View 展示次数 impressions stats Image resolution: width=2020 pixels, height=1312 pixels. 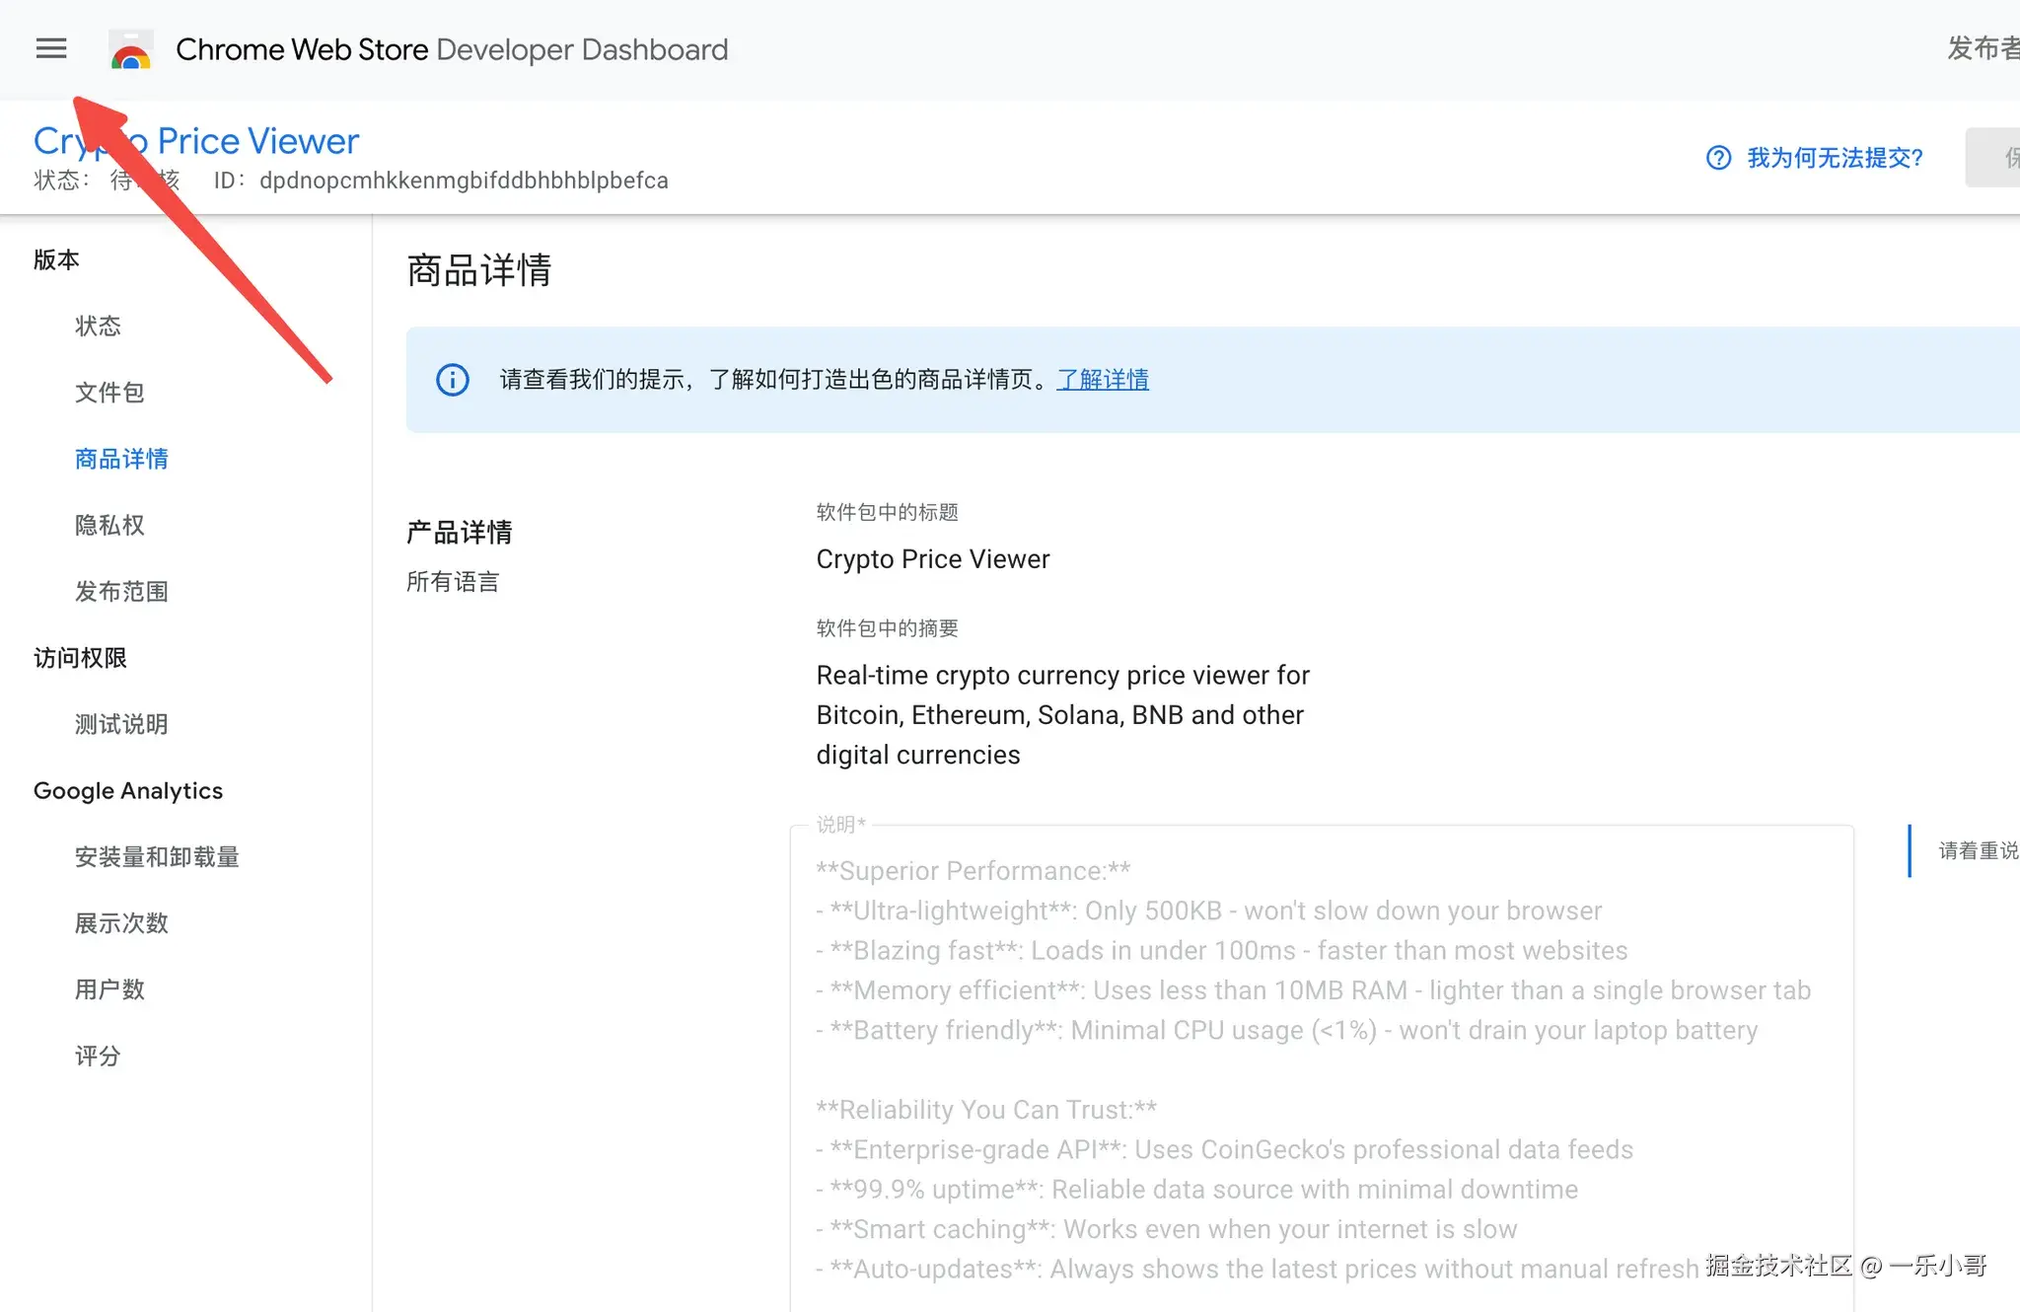coord(121,923)
